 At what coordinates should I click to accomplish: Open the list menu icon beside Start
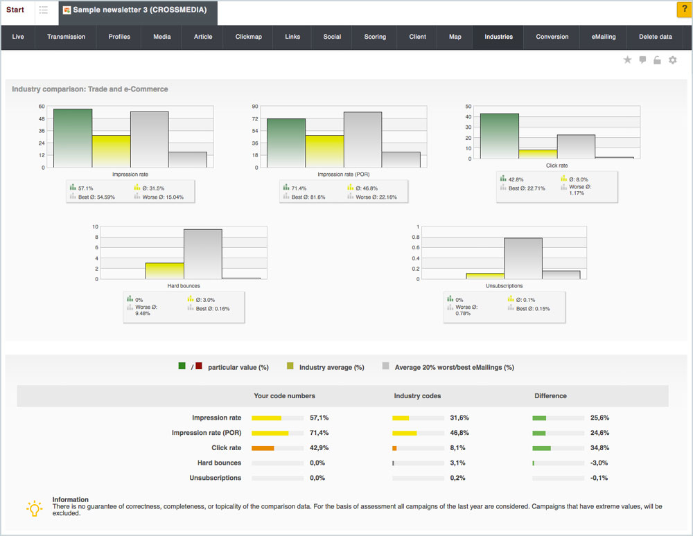44,10
